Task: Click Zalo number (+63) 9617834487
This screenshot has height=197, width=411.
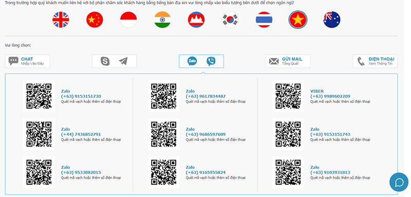Action: tap(206, 96)
